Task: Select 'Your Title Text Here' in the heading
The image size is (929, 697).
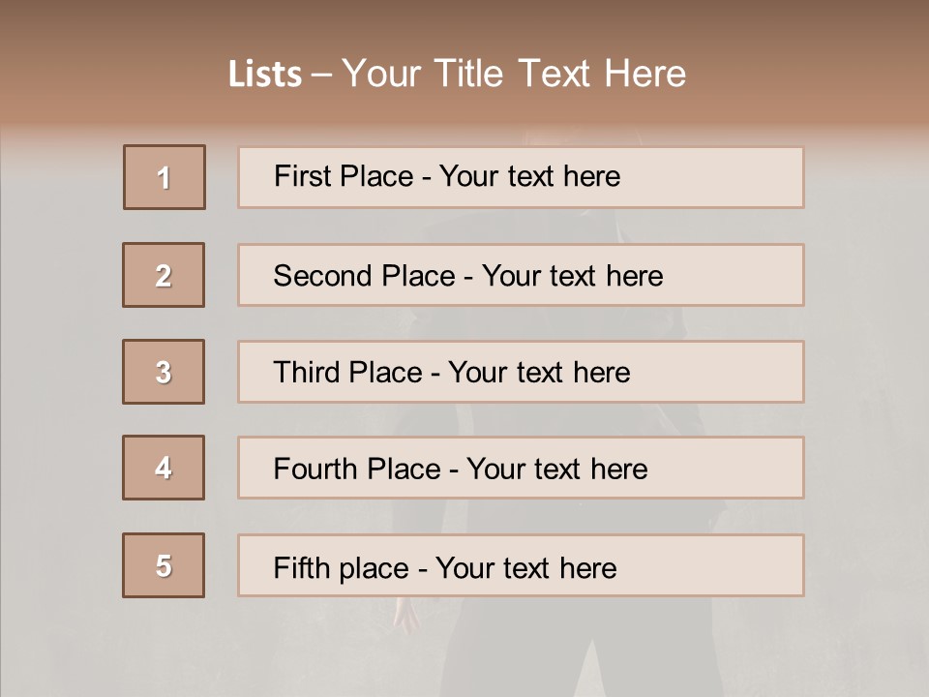Action: coord(514,74)
